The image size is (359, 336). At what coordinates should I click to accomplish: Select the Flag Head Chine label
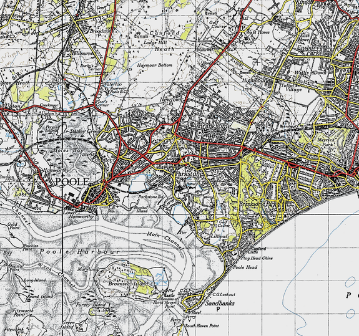257,258
